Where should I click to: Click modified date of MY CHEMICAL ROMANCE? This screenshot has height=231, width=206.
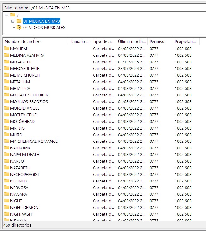pyautogui.click(x=131, y=141)
